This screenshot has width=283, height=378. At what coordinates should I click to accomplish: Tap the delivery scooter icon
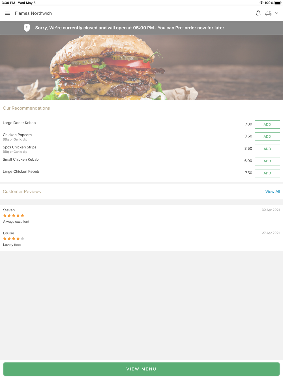[x=268, y=13]
